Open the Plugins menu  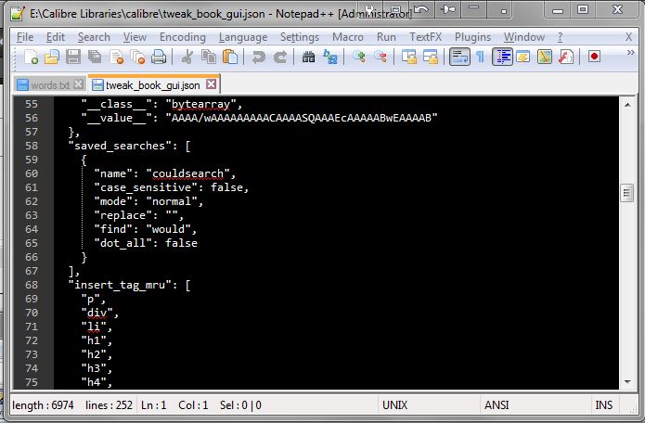coord(472,37)
